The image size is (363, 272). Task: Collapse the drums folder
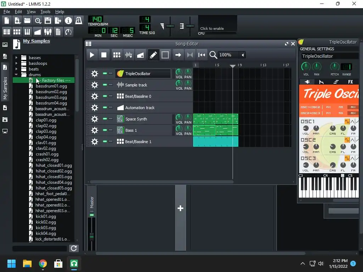click(x=16, y=74)
